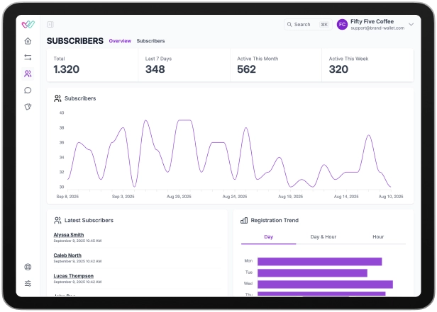Select the Day tab in Registration Trend
This screenshot has width=437, height=312.
pos(268,237)
